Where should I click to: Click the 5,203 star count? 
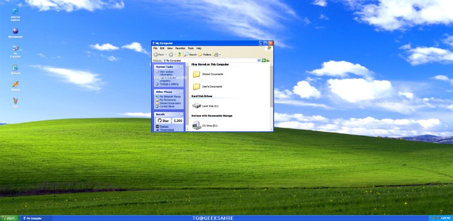178,120
